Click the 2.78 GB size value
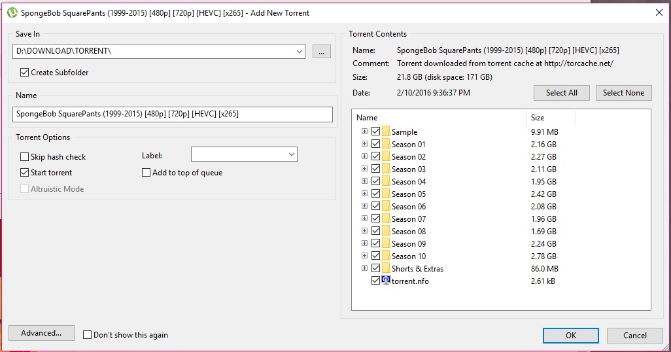The height and width of the screenshot is (352, 671). 543,256
